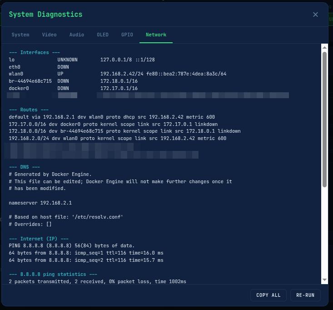333x310 pixels.
Task: Click the Internet (IP) section header
Action: (x=39, y=239)
